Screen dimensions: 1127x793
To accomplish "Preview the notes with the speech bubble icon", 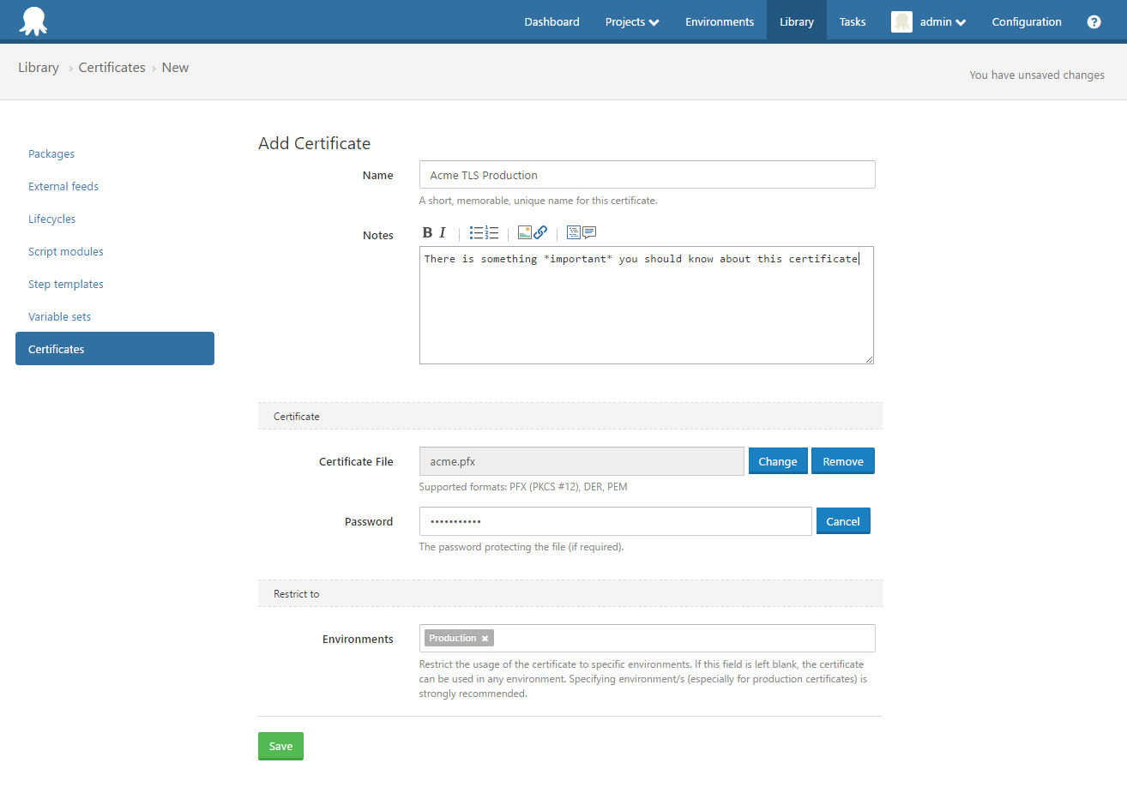I will click(x=589, y=231).
